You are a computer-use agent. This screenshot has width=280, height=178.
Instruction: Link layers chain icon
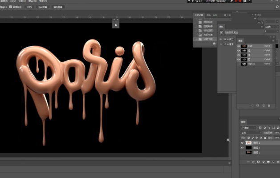click(248, 162)
